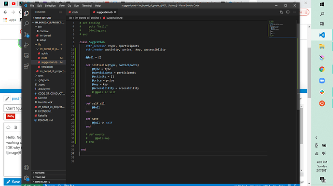Open the Accounts menu icon
Viewport: 333px width, 186px height.
[27, 168]
